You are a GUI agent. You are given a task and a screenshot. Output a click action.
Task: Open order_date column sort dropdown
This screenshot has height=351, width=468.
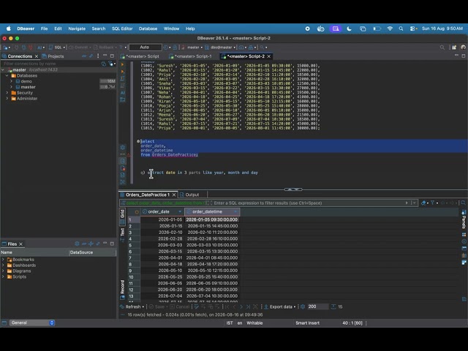[x=180, y=211]
